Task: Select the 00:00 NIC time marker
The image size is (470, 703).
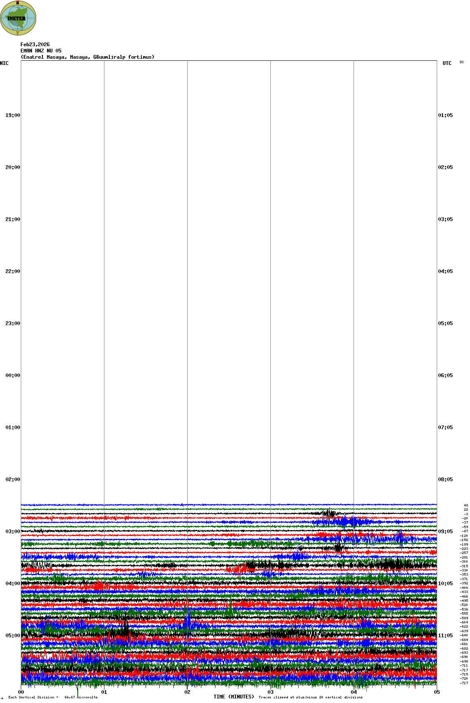Action: (12, 375)
